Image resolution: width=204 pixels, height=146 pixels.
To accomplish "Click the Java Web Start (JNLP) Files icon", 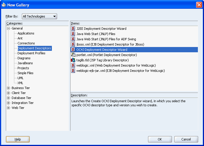I will point(73,34).
